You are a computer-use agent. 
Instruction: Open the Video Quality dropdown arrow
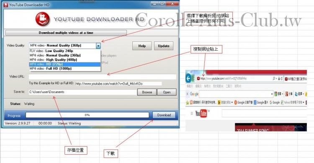pos(98,46)
